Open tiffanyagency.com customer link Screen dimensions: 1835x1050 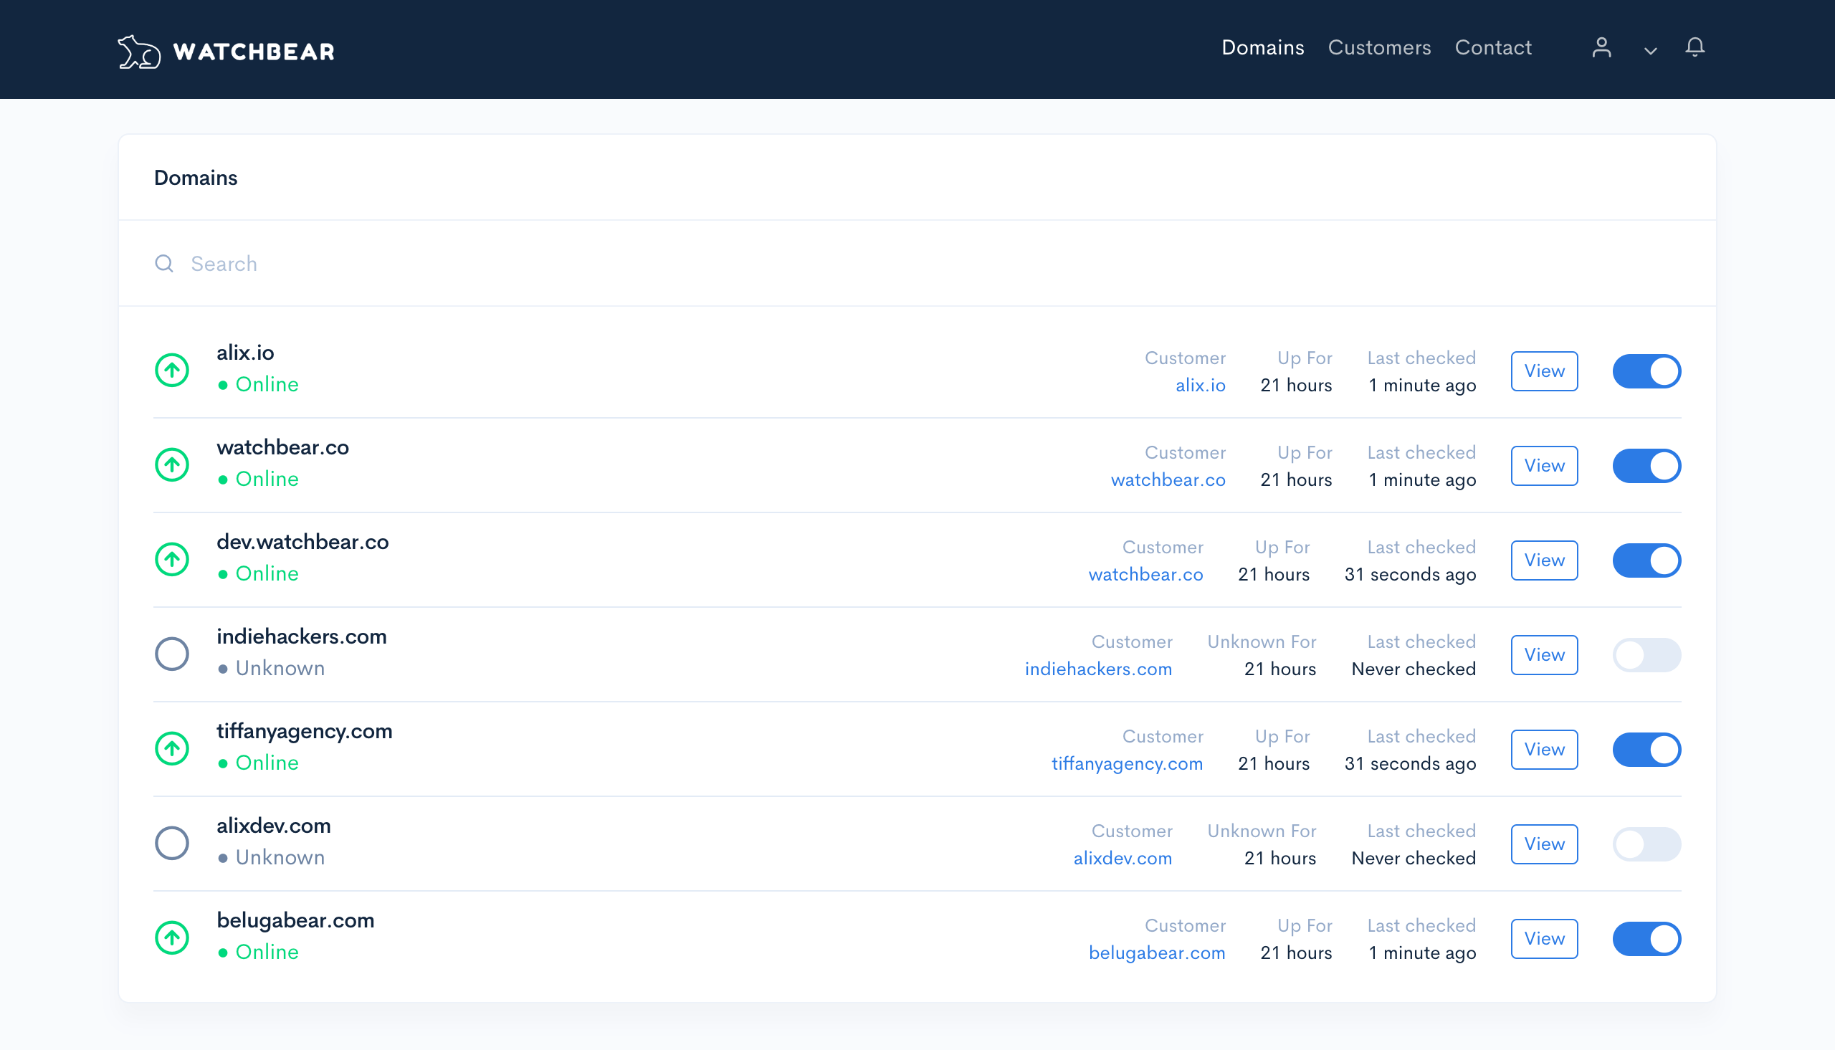point(1126,764)
